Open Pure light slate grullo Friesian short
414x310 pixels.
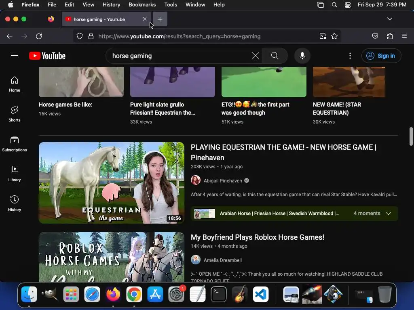tap(163, 109)
